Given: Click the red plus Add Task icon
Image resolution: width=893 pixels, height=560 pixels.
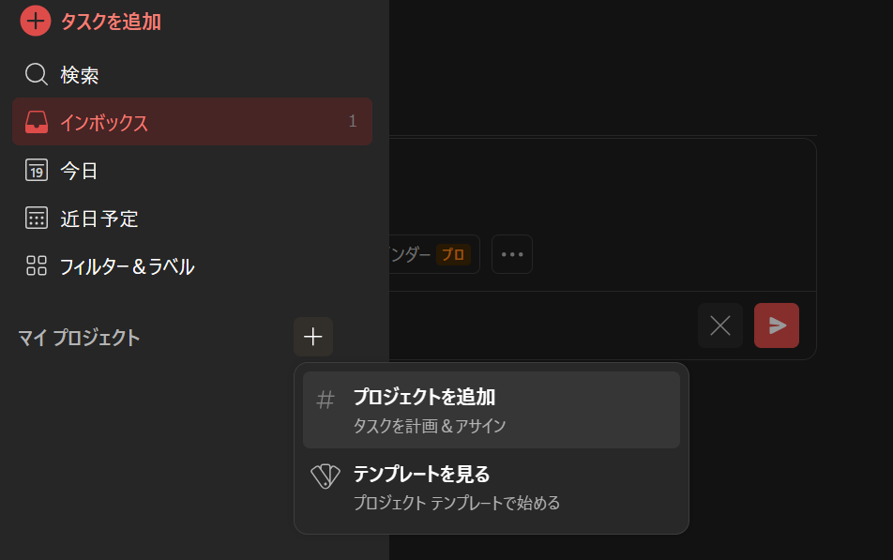Looking at the screenshot, I should pos(36,21).
